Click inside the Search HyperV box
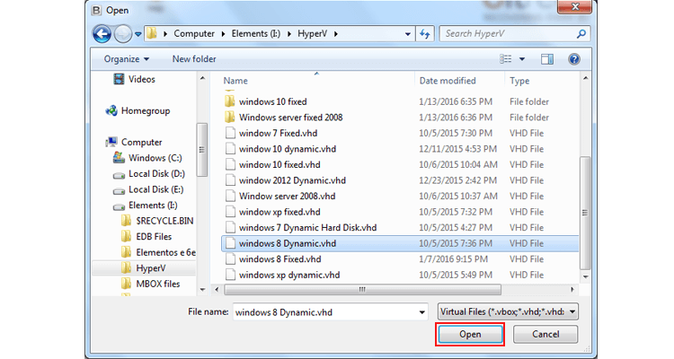The height and width of the screenshot is (359, 674). click(508, 33)
